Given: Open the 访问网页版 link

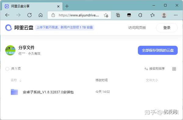Looking at the screenshot, I should pyautogui.click(x=137, y=28).
